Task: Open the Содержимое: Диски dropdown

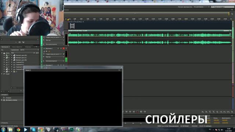Action: coord(29,50)
